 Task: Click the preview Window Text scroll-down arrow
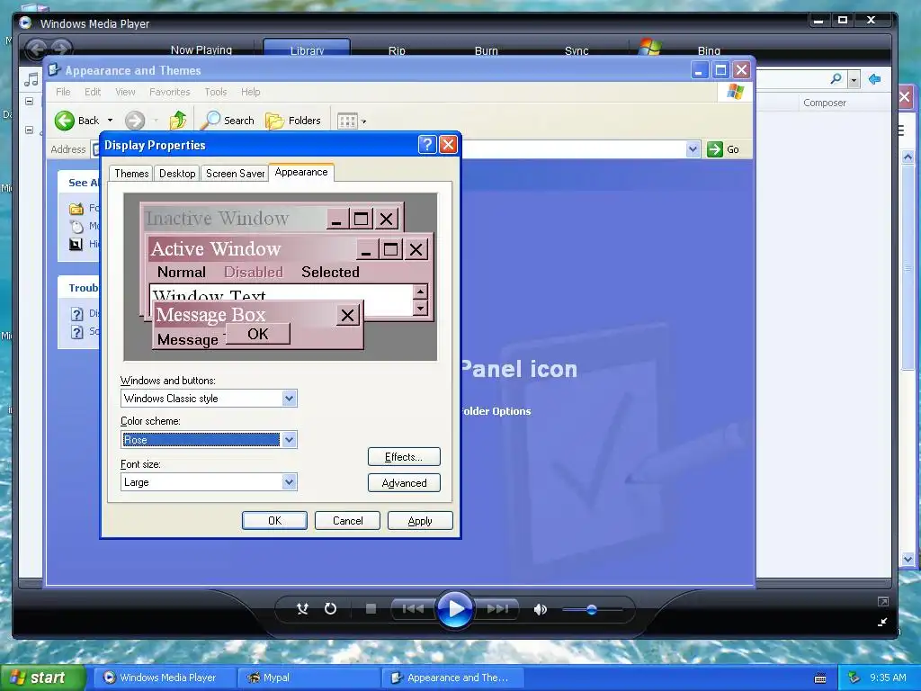tap(420, 308)
